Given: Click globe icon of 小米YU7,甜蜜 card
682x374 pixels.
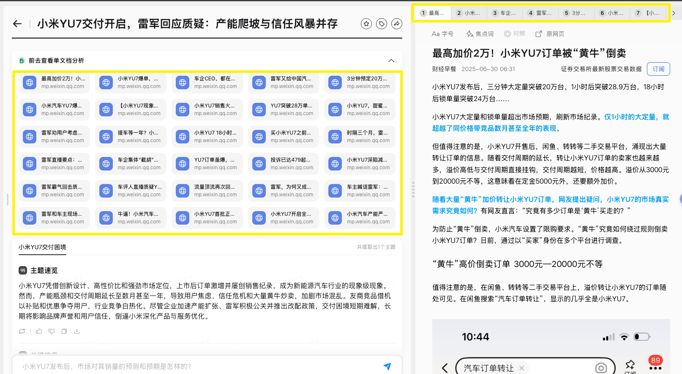Looking at the screenshot, I should click(335, 110).
